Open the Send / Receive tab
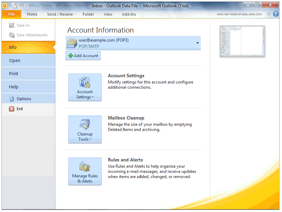282x212 pixels. coord(60,14)
